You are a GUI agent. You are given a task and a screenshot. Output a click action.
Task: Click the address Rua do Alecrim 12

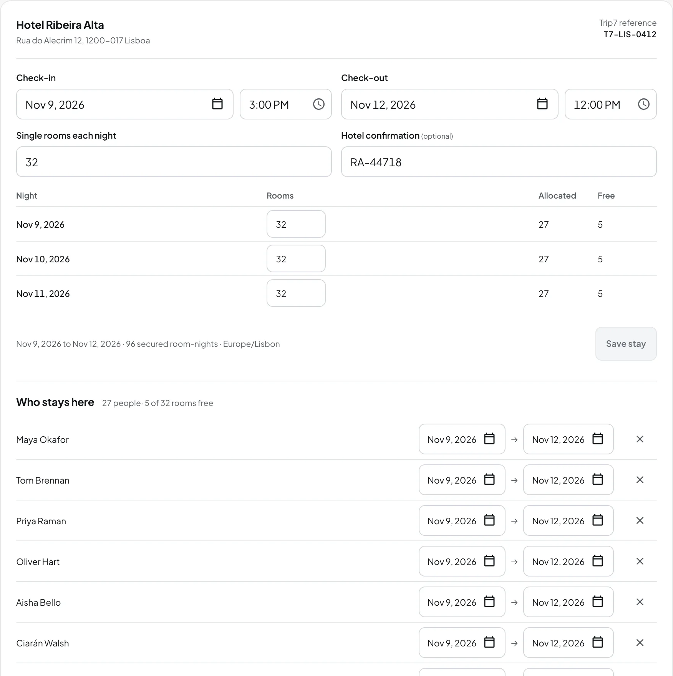coord(83,41)
